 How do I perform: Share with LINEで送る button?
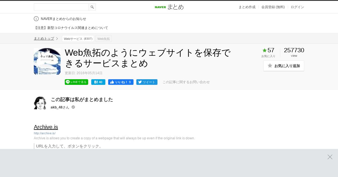click(76, 82)
